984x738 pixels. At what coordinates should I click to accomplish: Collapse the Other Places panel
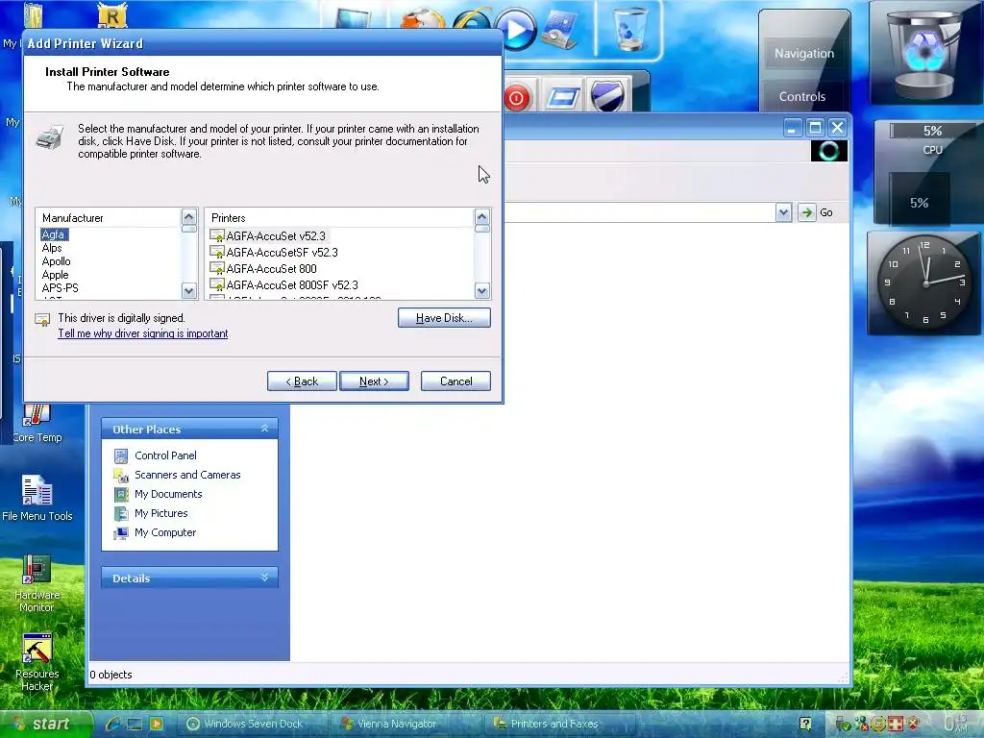[264, 429]
